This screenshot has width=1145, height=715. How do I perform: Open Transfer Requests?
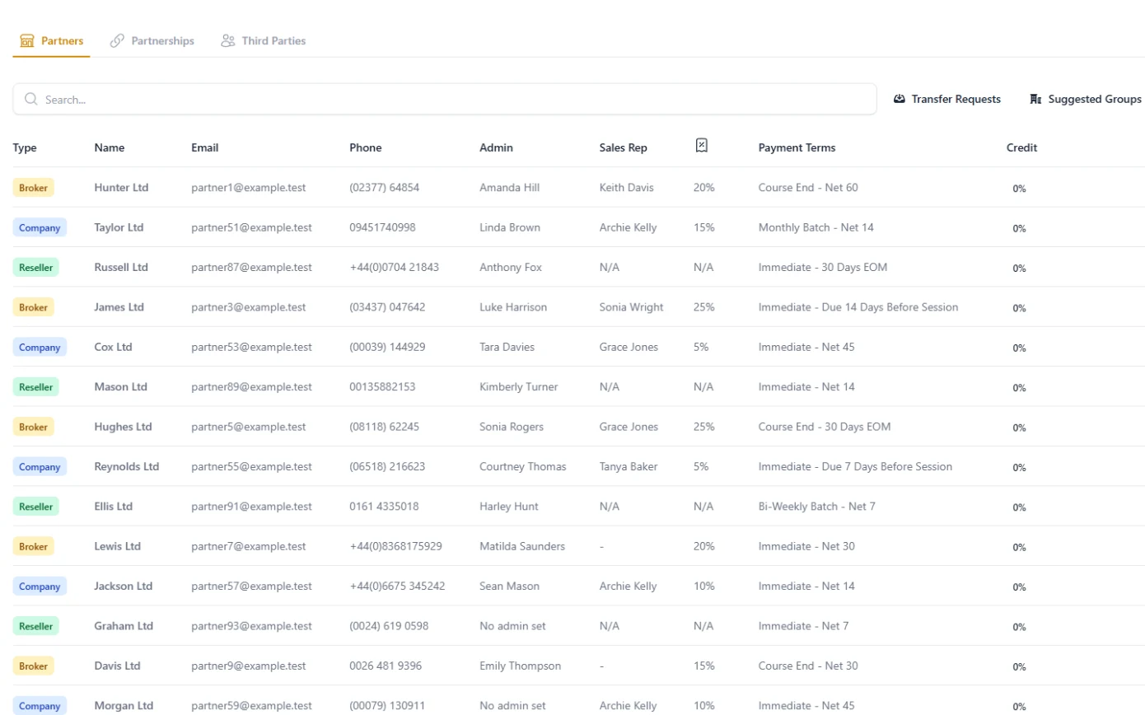947,99
